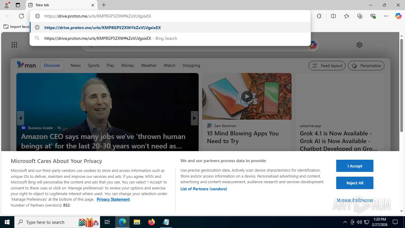405x228 pixels.
Task: Click the page vertical scrollbar
Action: coord(401,85)
